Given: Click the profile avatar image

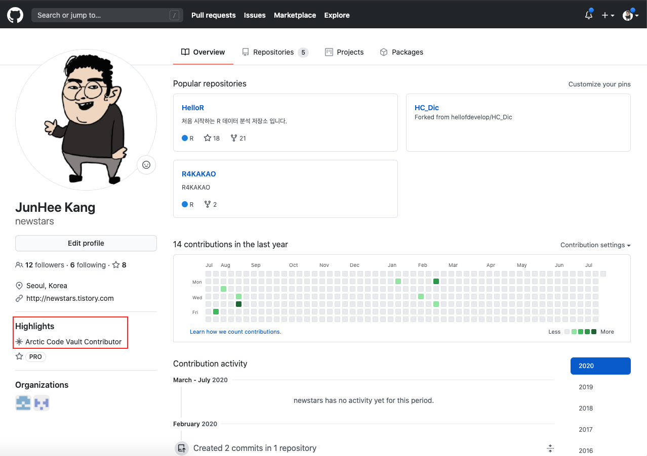Looking at the screenshot, I should tap(86, 120).
